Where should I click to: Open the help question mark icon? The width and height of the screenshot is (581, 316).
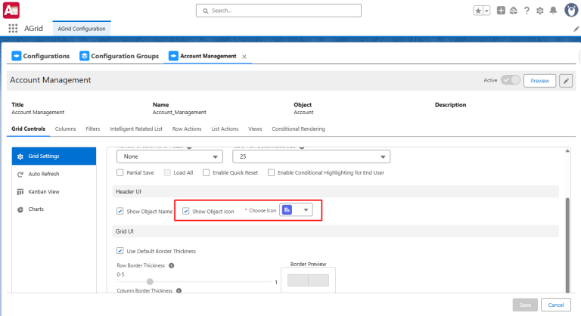[x=527, y=11]
